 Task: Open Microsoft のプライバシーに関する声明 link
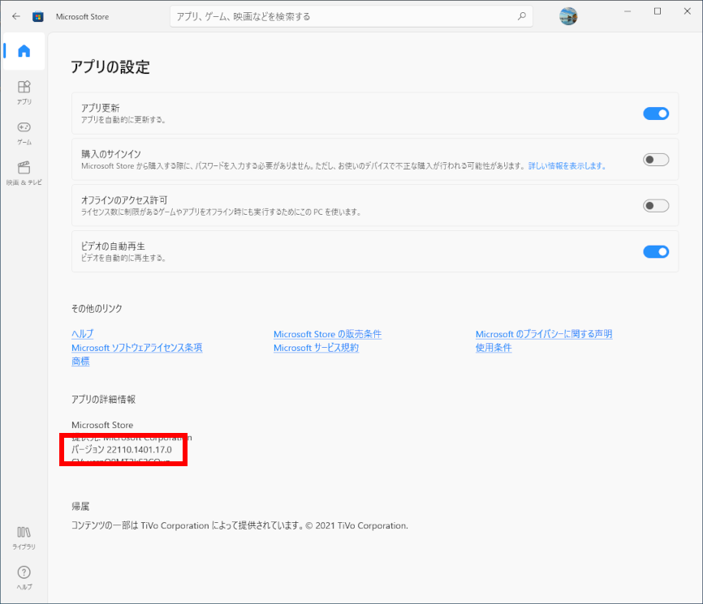544,334
